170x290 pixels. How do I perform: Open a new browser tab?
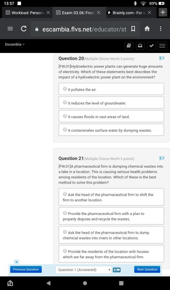[x=163, y=12]
